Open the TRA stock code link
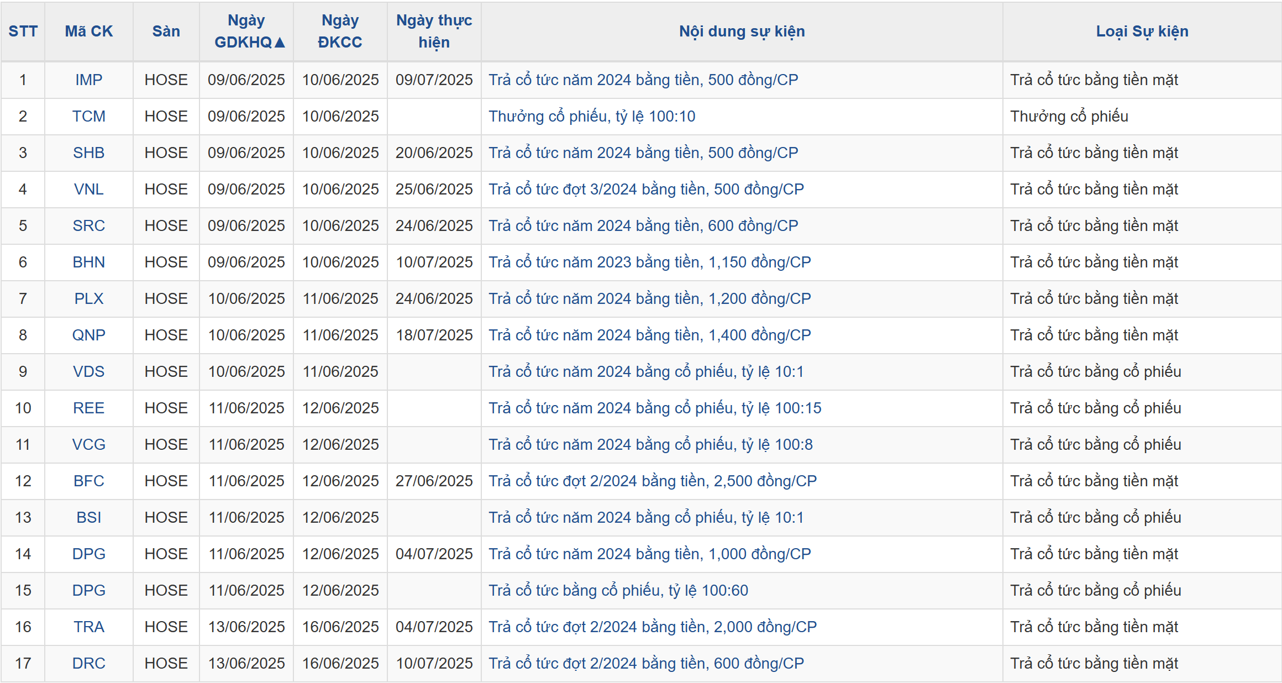This screenshot has height=683, width=1282. tap(88, 627)
